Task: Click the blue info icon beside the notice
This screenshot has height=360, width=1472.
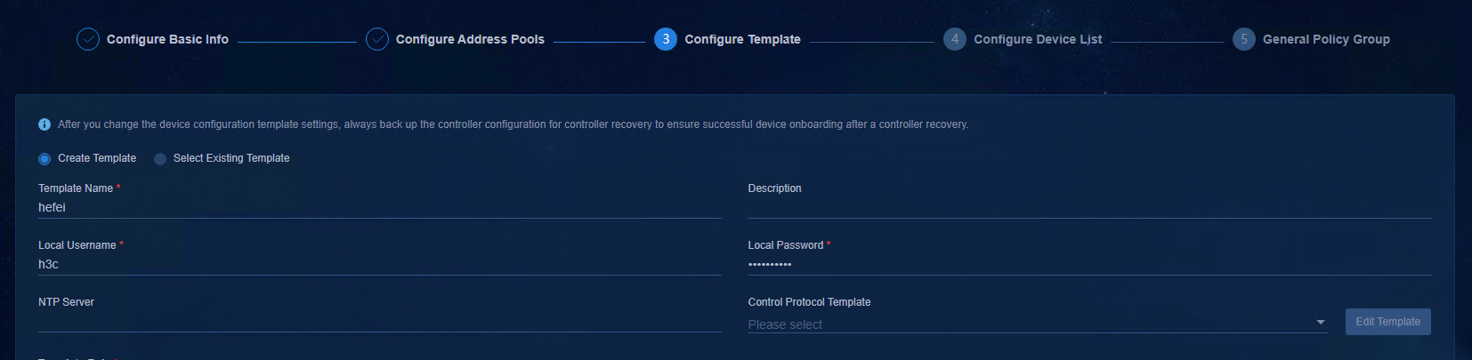Action: [44, 124]
